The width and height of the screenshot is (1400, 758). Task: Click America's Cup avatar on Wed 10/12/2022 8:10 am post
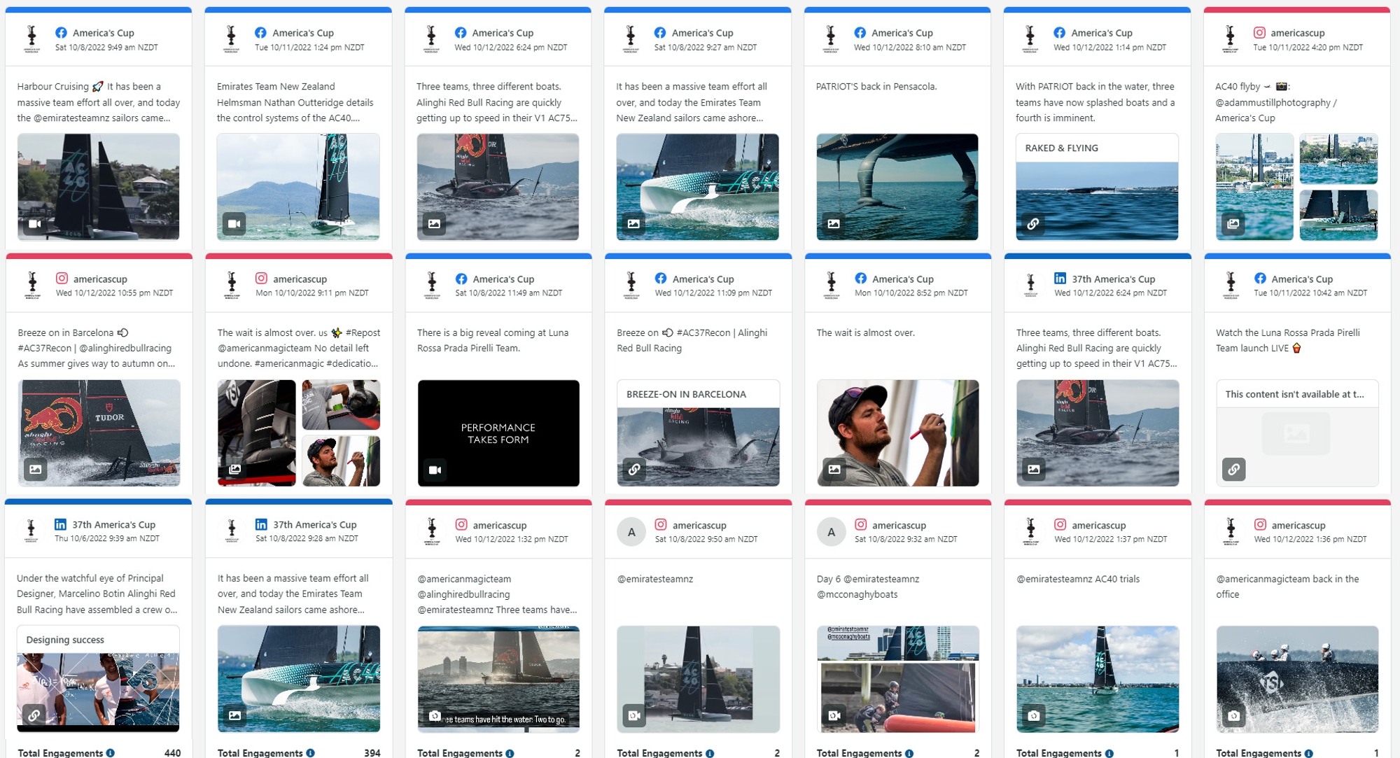(x=831, y=38)
